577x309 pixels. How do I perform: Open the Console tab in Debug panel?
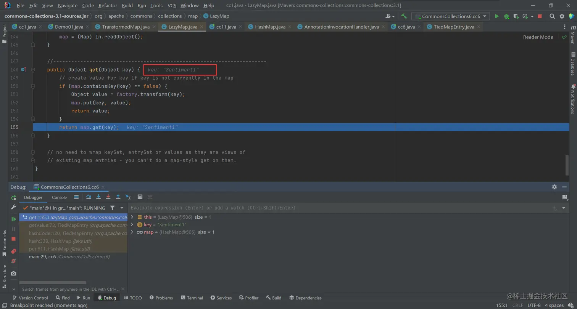[59, 197]
